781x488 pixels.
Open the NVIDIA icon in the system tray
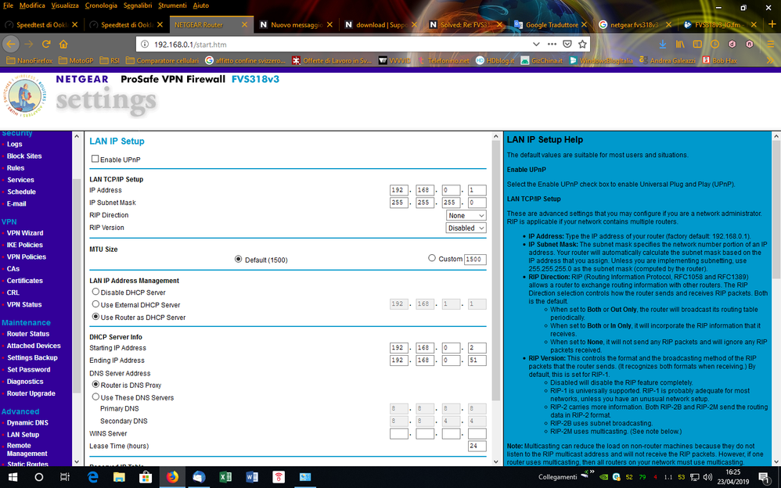point(603,477)
